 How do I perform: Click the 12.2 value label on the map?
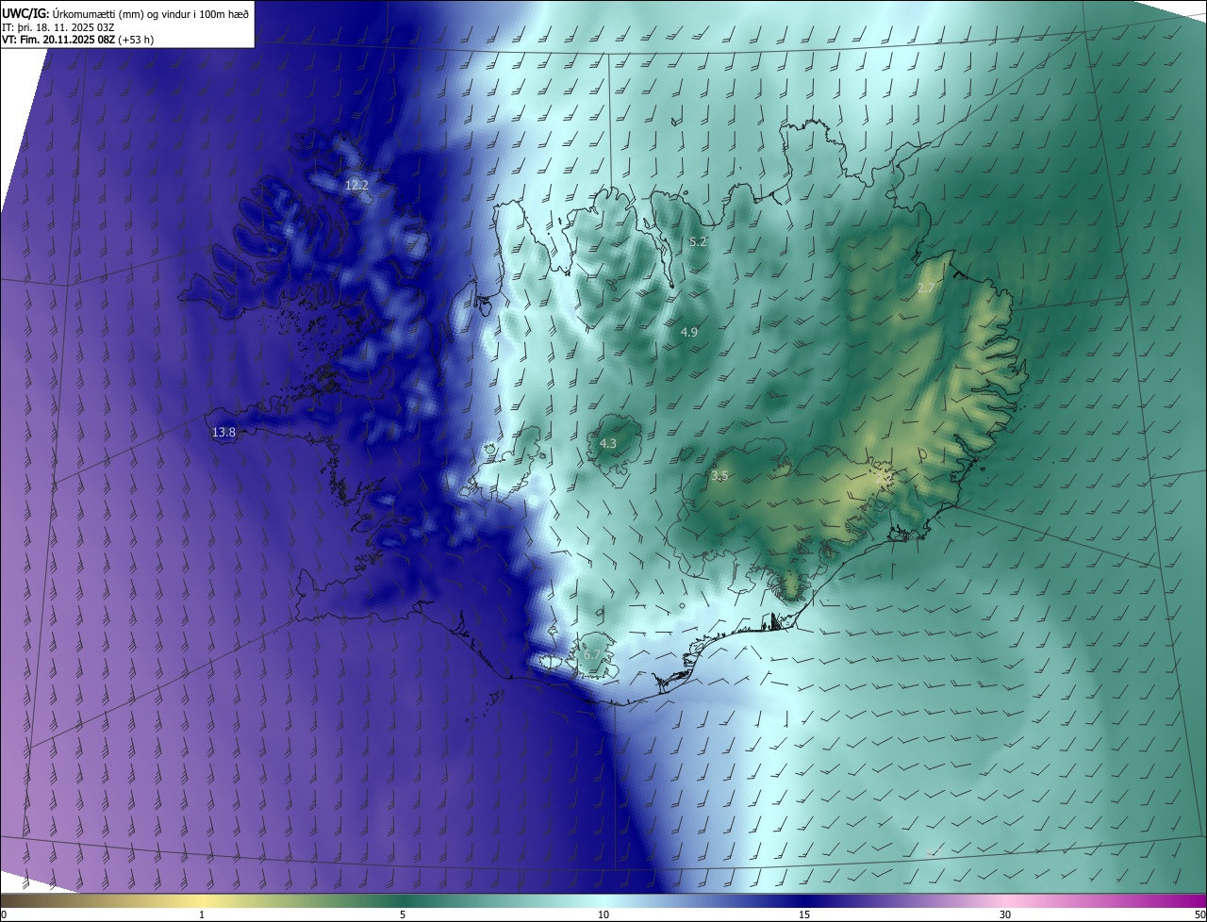click(356, 186)
